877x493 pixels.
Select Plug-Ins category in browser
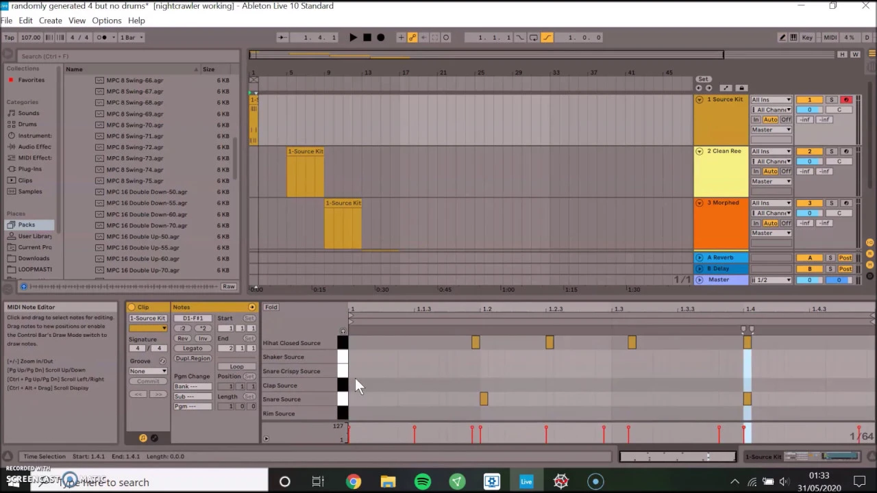point(29,169)
